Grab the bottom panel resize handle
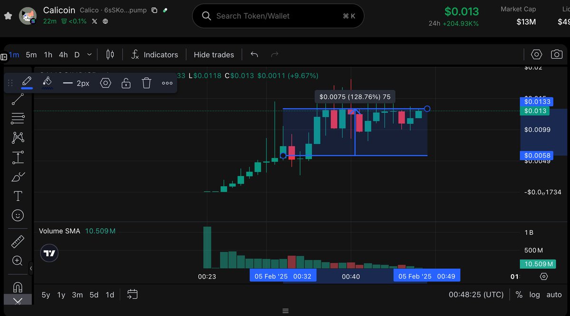 point(285,311)
